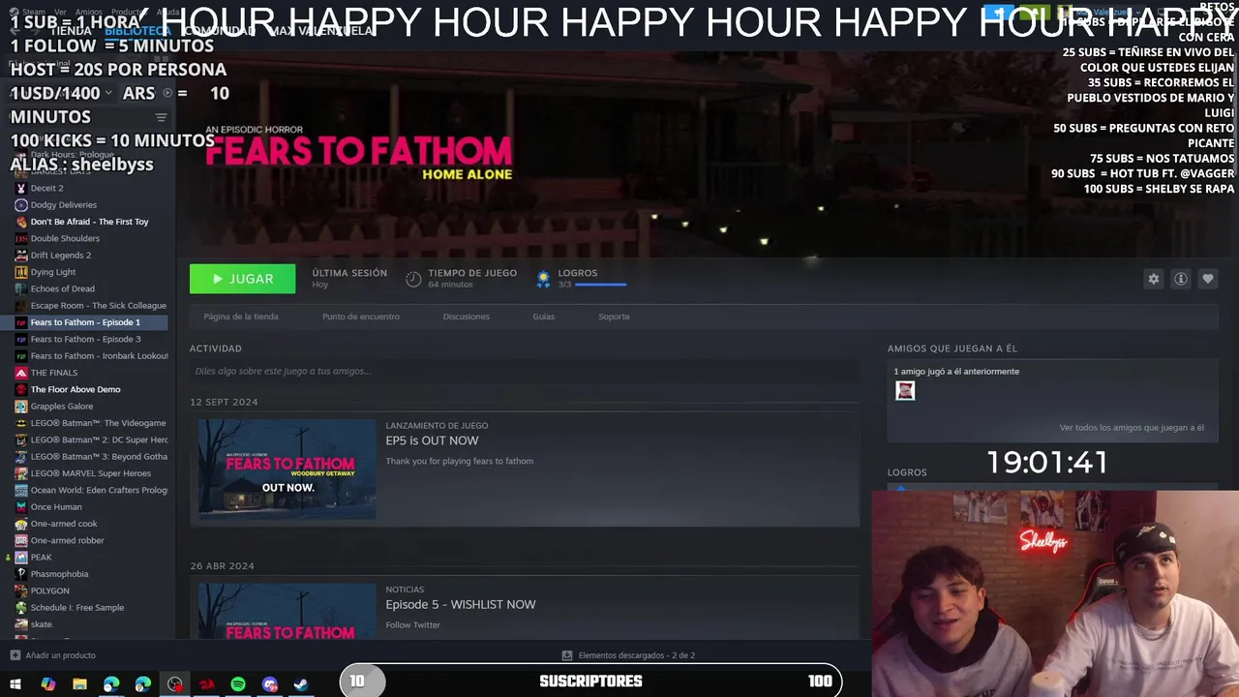Open the Guías tab
This screenshot has width=1239, height=697.
[543, 317]
